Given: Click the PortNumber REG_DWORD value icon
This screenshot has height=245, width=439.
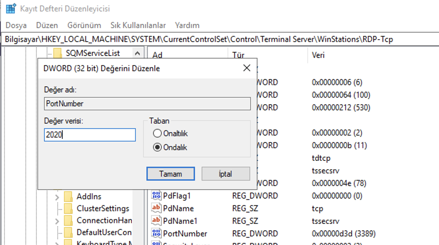Looking at the screenshot, I should 157,233.
